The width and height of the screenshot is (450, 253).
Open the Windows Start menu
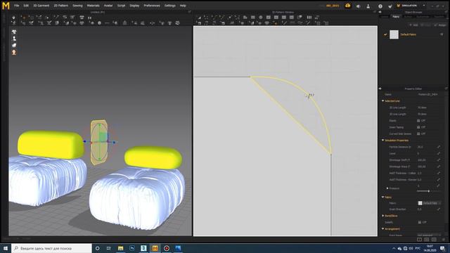pos(6,248)
